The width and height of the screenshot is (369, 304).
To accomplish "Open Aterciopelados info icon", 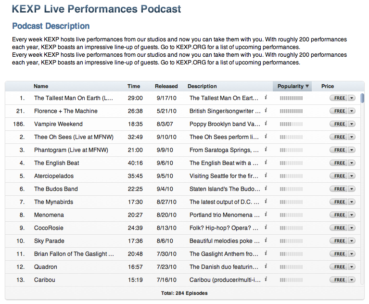I will [x=266, y=175].
